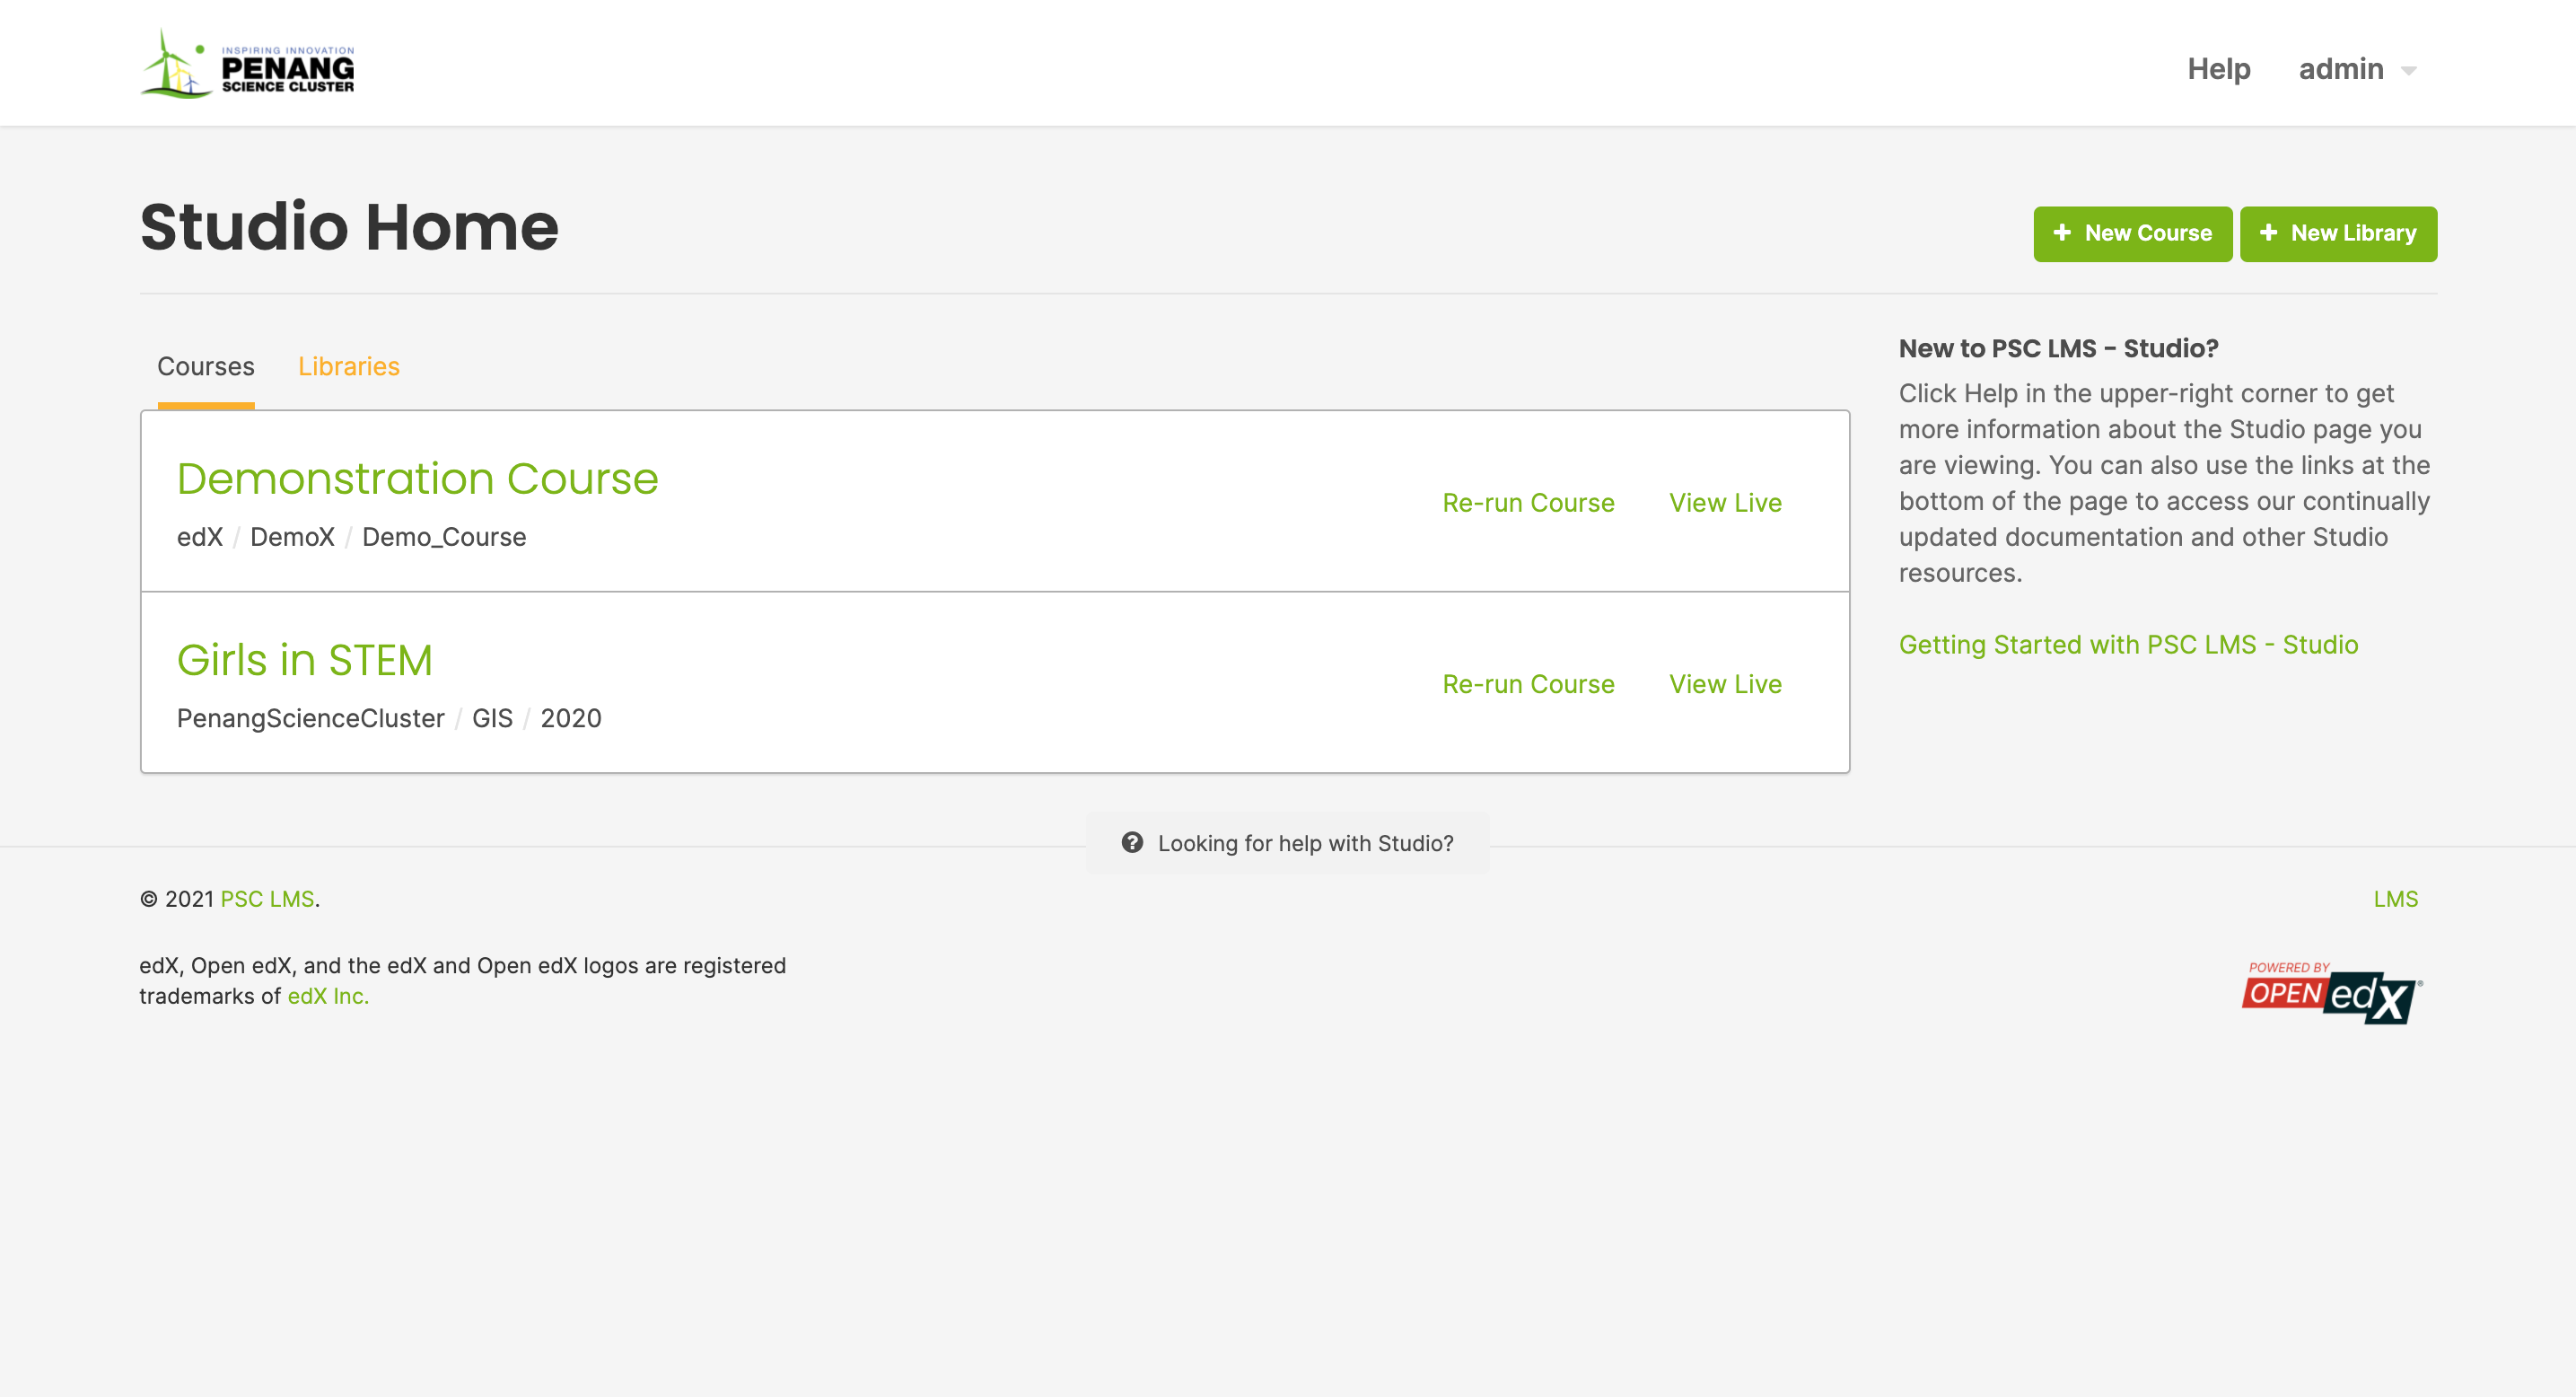The image size is (2576, 1397).
Task: Re-run the Demonstration Course
Action: pyautogui.click(x=1527, y=503)
